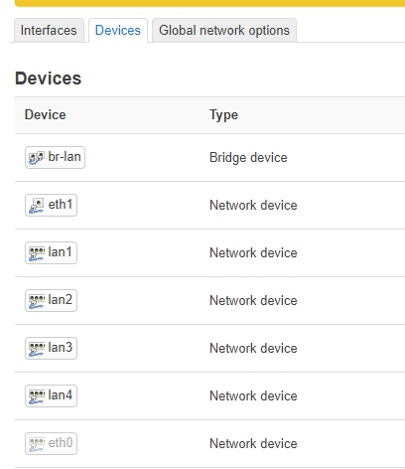This screenshot has width=405, height=469.
Task: Select the Devices tab
Action: tap(118, 31)
